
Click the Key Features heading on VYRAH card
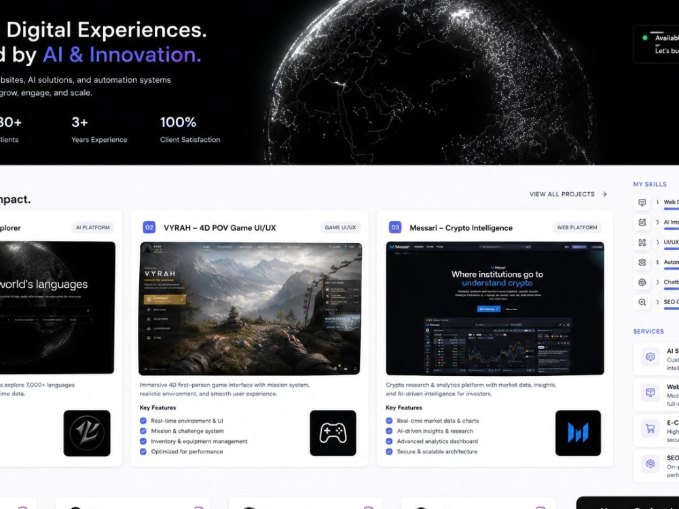[x=158, y=408]
